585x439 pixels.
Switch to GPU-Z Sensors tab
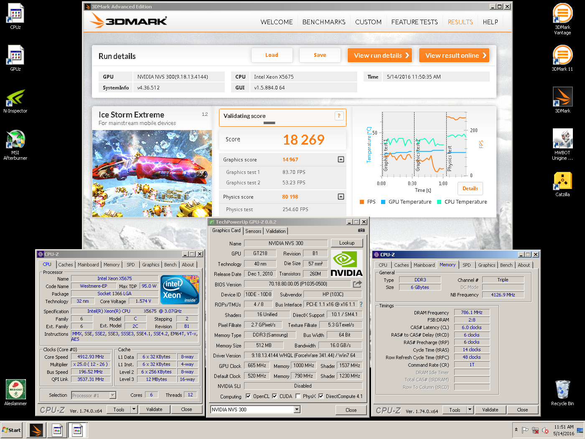click(253, 231)
